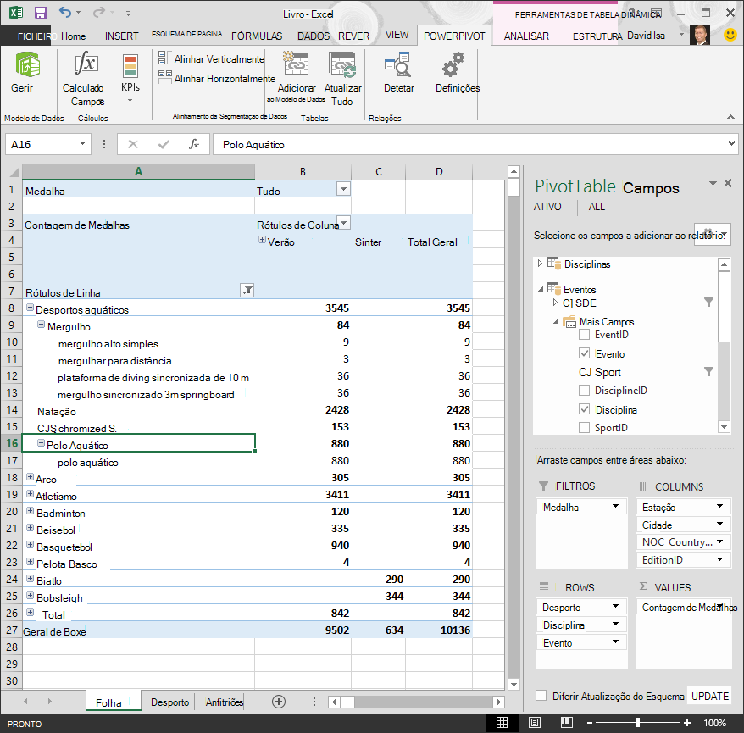Click Detetar relações icon
Image resolution: width=744 pixels, height=733 pixels.
[x=397, y=64]
